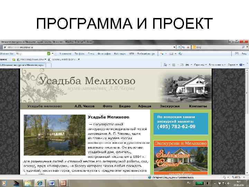Open the Видео menu item

pyautogui.click(x=125, y=106)
